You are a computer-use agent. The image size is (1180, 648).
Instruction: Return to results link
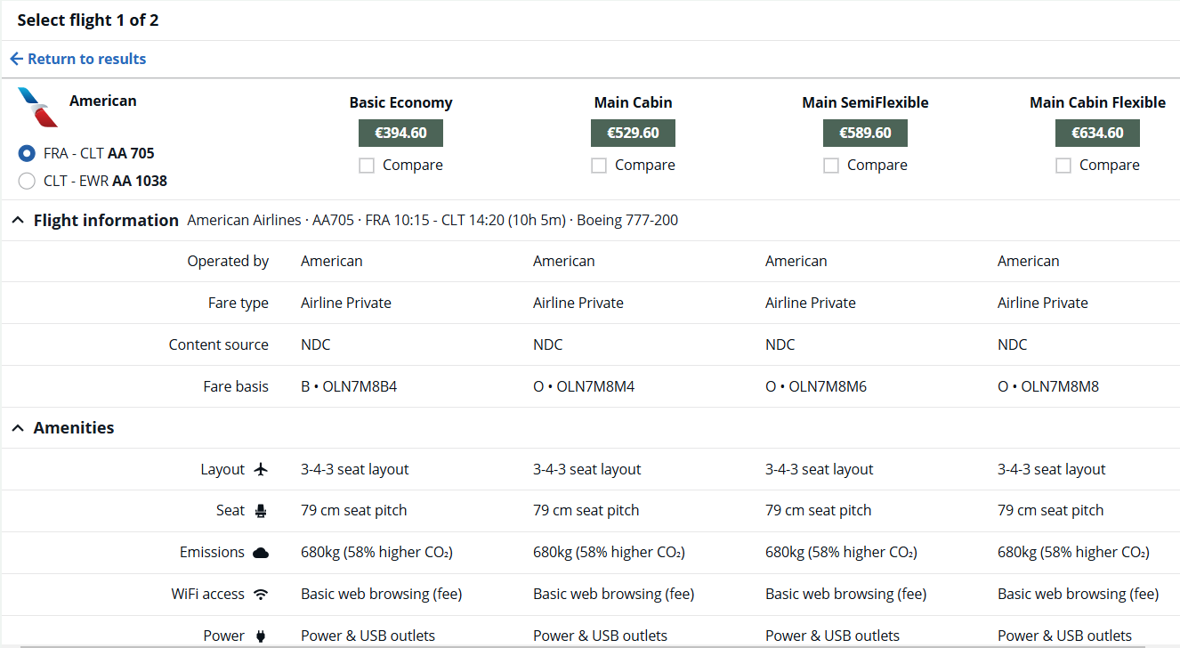86,59
